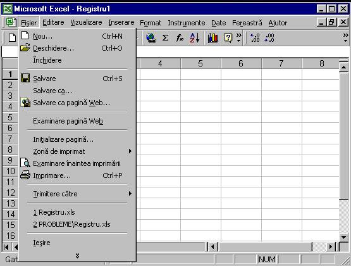Click the Decrease Decimal icon
Screen dimensions: 351x266
(x=269, y=38)
